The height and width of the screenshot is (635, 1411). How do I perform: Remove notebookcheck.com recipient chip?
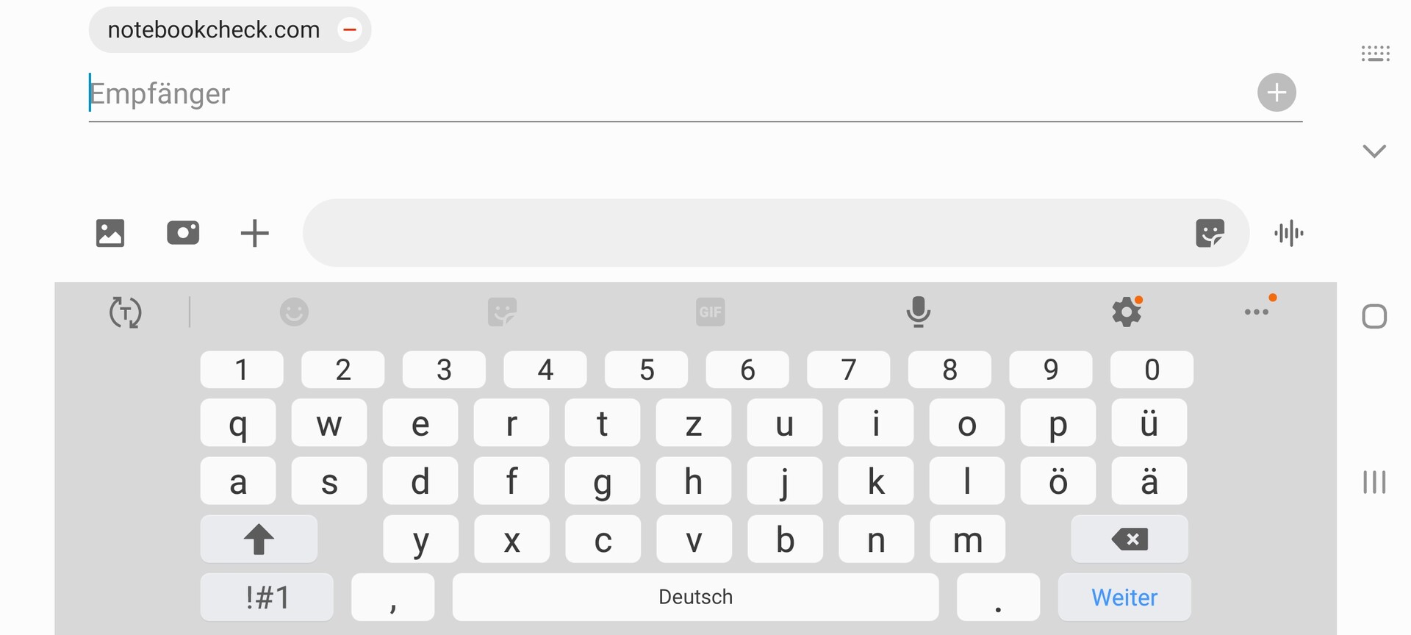(350, 30)
